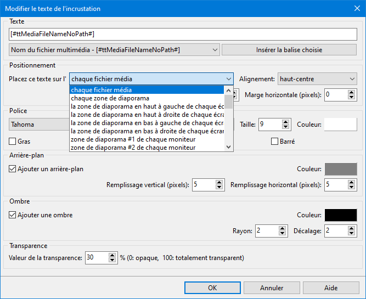This screenshot has width=366, height=299.
Task: Click the dropdown list scroll up arrow
Action: [x=228, y=91]
